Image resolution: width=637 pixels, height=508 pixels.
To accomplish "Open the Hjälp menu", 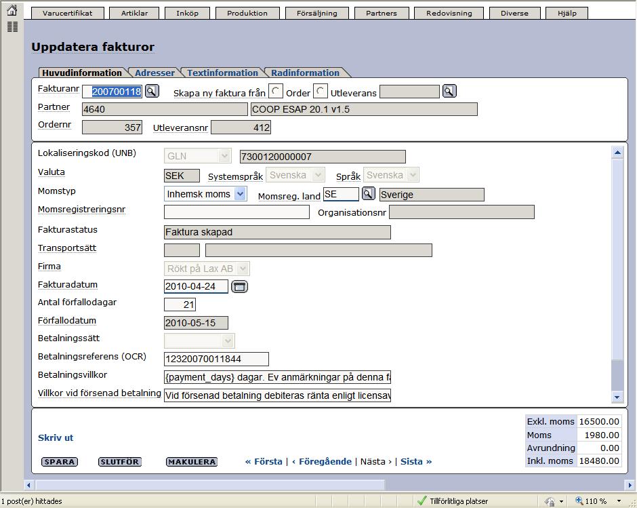I will coord(567,13).
